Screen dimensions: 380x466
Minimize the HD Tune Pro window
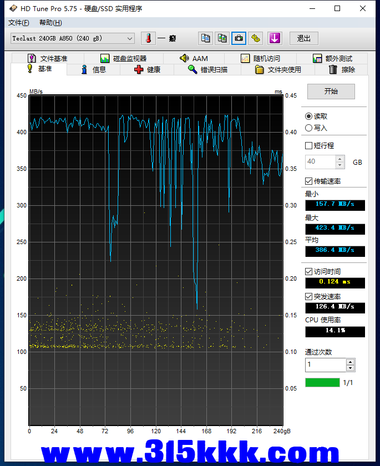(312, 8)
